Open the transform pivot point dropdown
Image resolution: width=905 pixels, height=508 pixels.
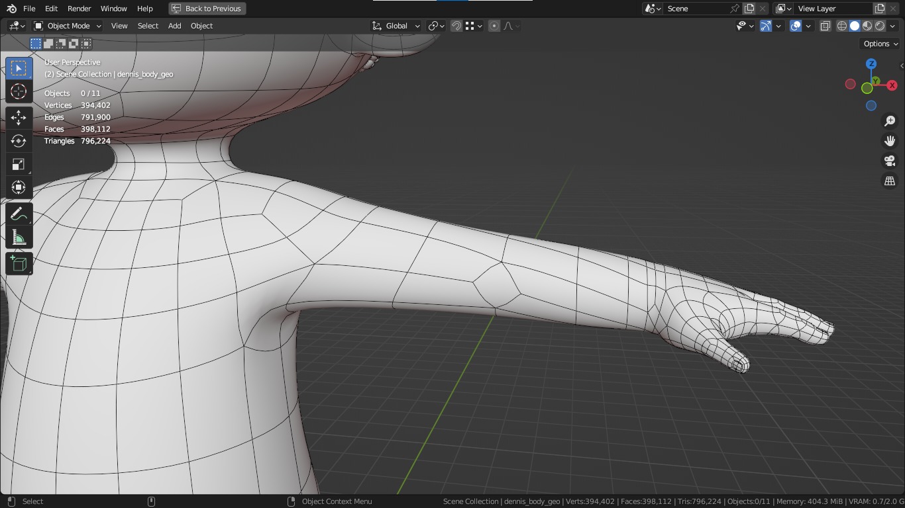pos(436,26)
